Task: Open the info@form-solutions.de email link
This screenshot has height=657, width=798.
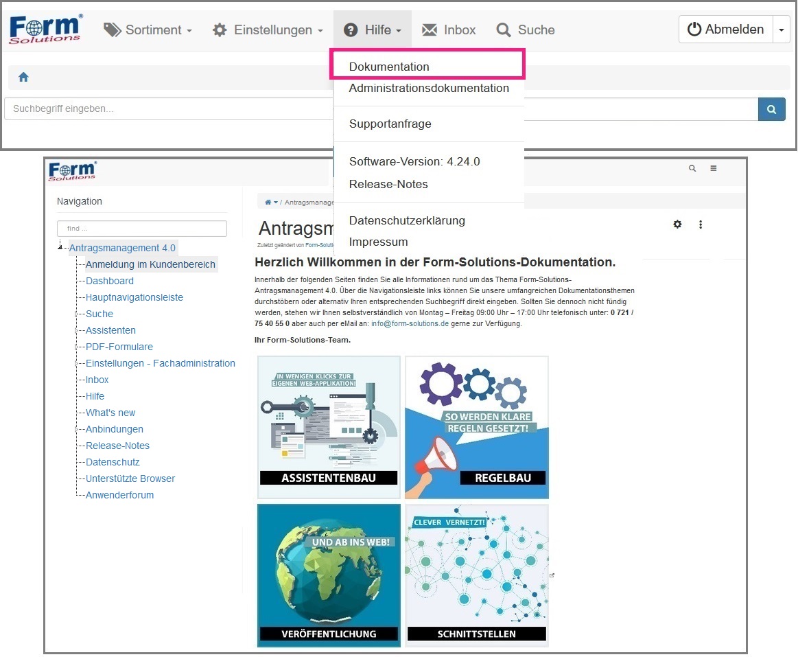Action: [410, 323]
